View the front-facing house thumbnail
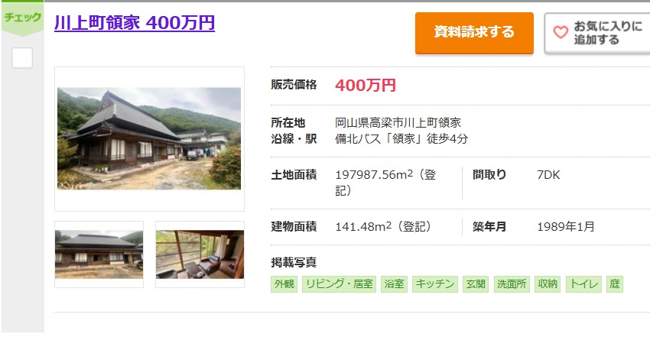Image resolution: width=650 pixels, height=350 pixels. click(99, 254)
